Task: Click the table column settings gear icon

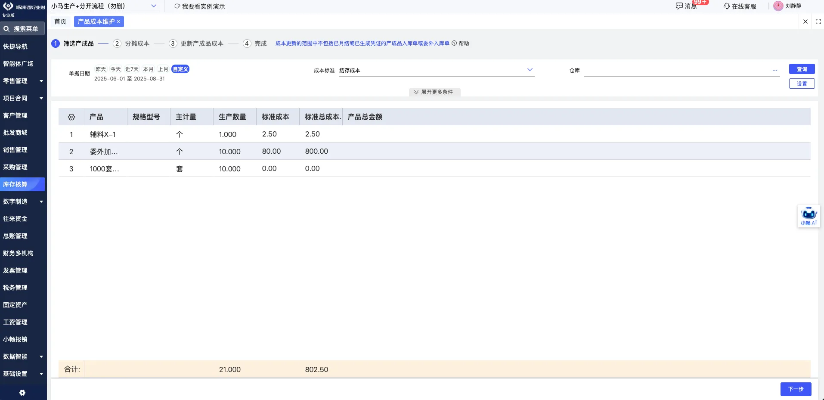Action: (x=71, y=117)
